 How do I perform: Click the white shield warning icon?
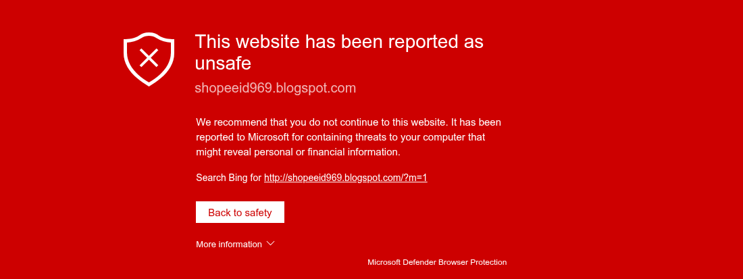pyautogui.click(x=149, y=59)
